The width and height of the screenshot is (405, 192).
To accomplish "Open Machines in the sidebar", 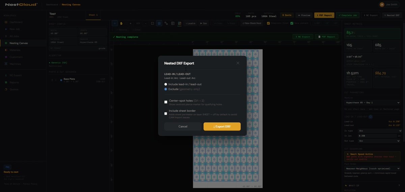I will click(x=23, y=64).
